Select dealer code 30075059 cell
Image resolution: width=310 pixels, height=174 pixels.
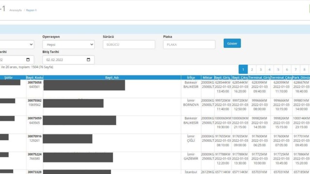click(34, 125)
